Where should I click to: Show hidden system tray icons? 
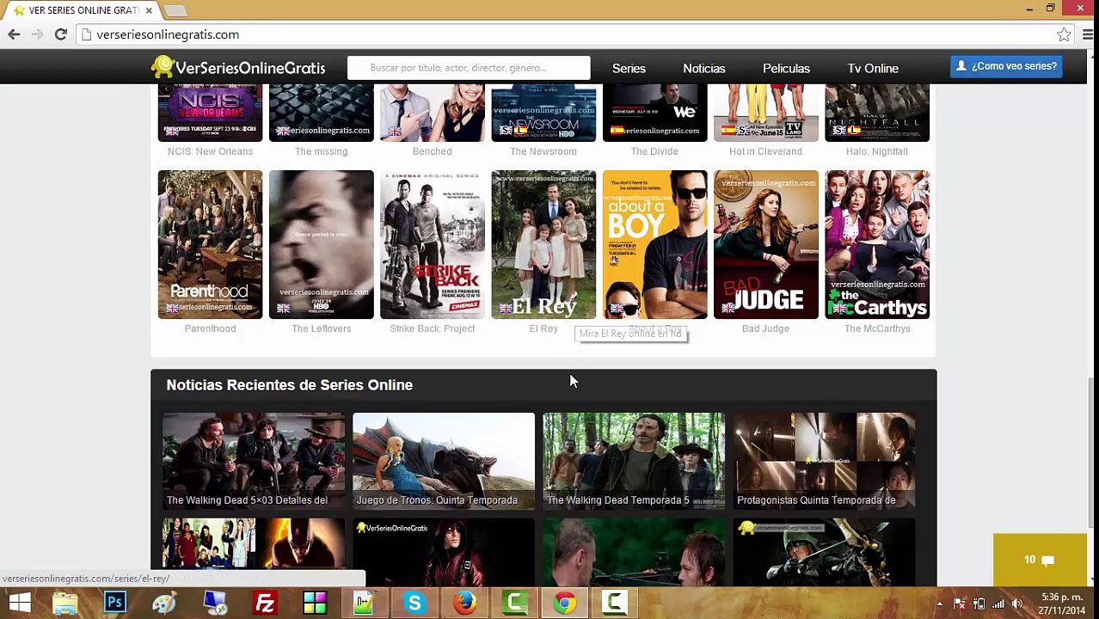tap(940, 604)
